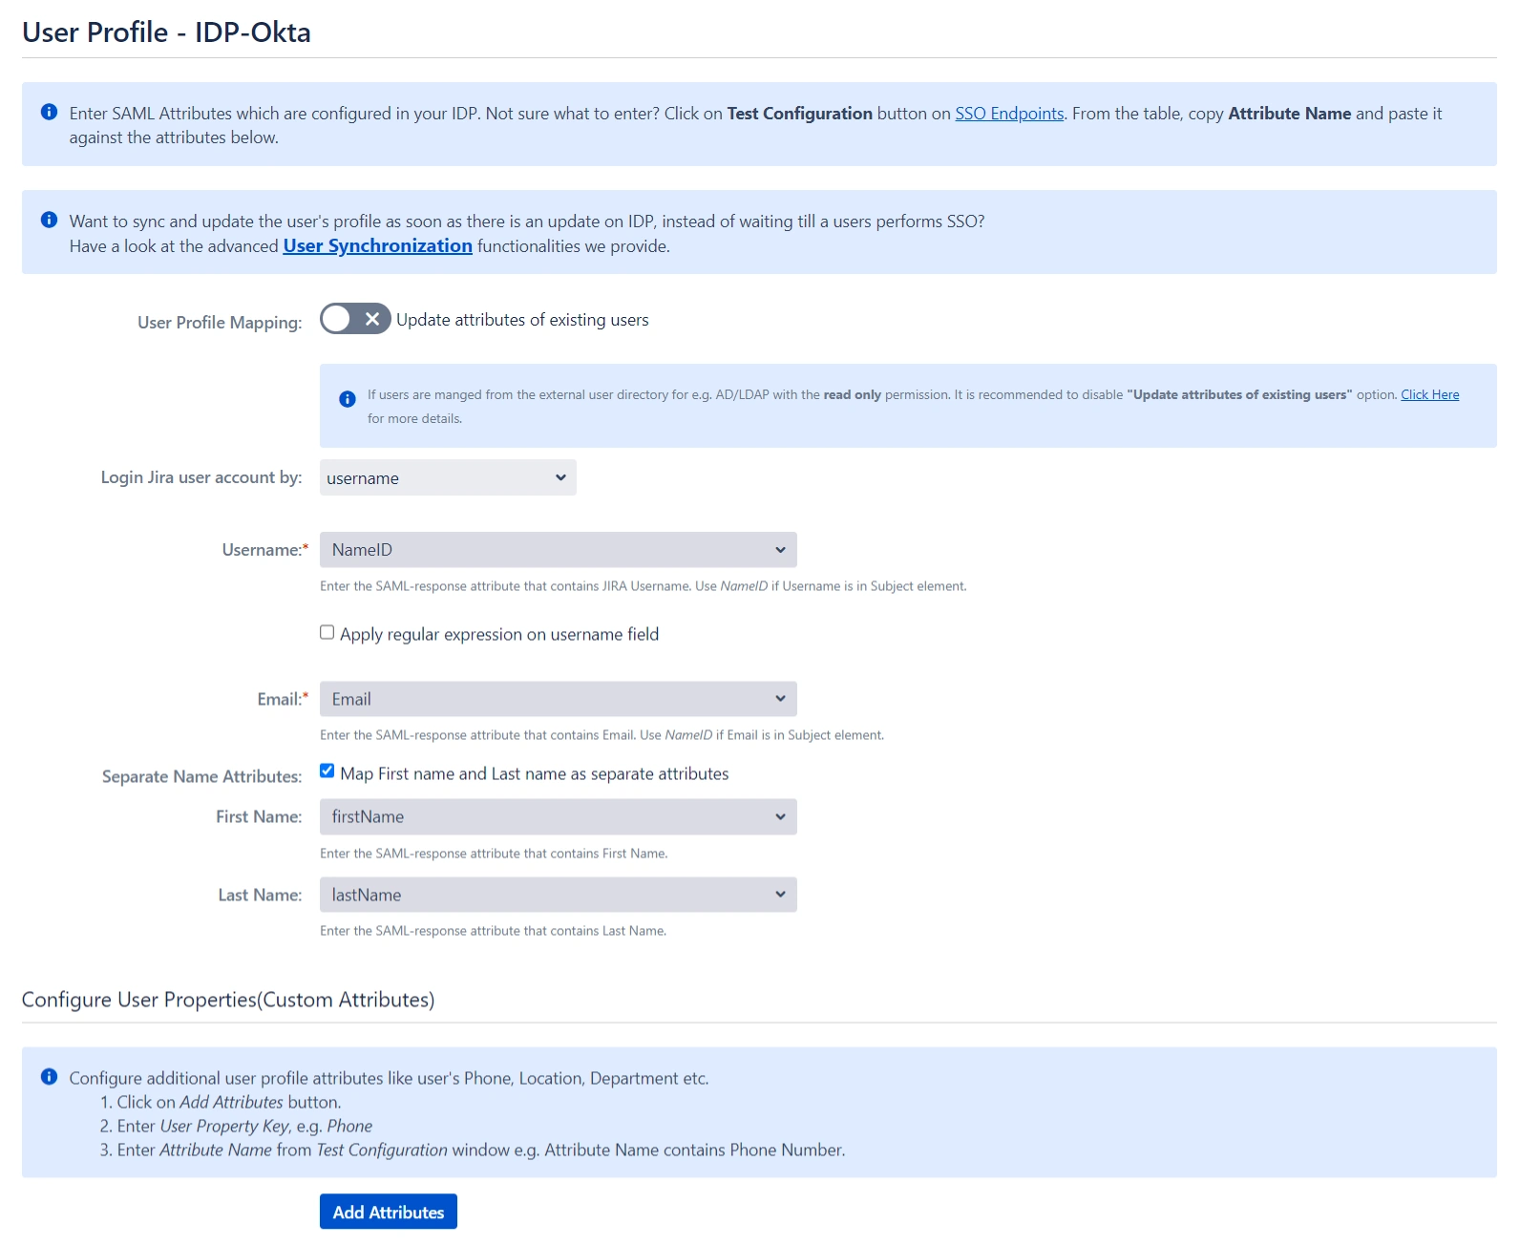The height and width of the screenshot is (1246, 1520).
Task: Toggle Update attributes of existing users switch
Action: [x=355, y=319]
